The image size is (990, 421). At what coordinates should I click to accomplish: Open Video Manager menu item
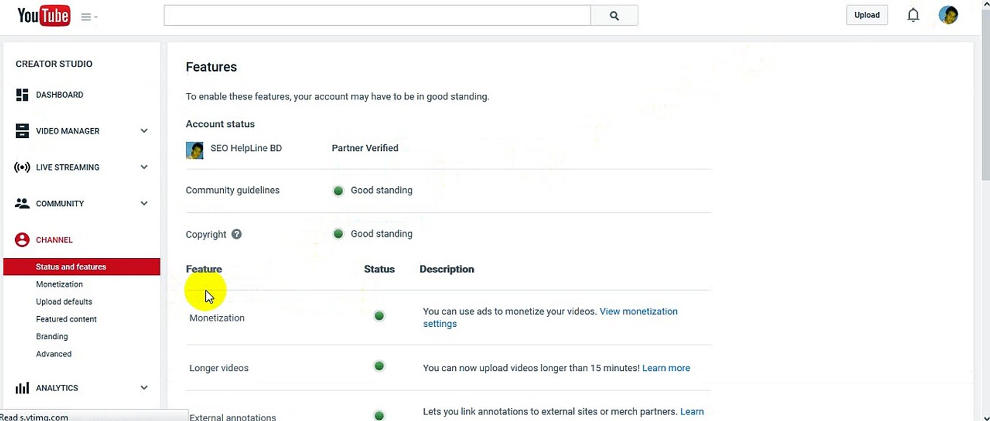68,131
